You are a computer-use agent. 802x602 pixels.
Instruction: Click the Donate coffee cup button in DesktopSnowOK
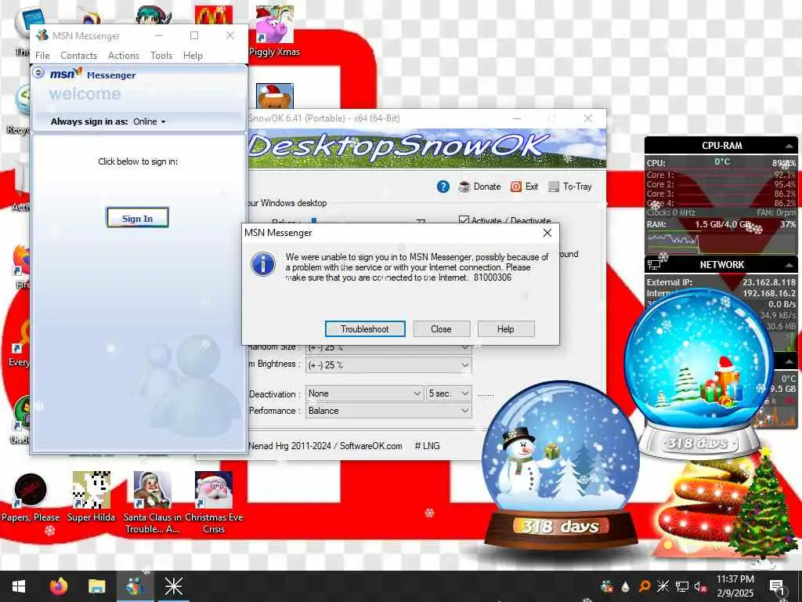click(479, 187)
